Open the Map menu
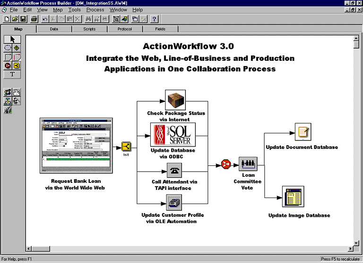Viewport: 363px width, 263px height. point(58,10)
